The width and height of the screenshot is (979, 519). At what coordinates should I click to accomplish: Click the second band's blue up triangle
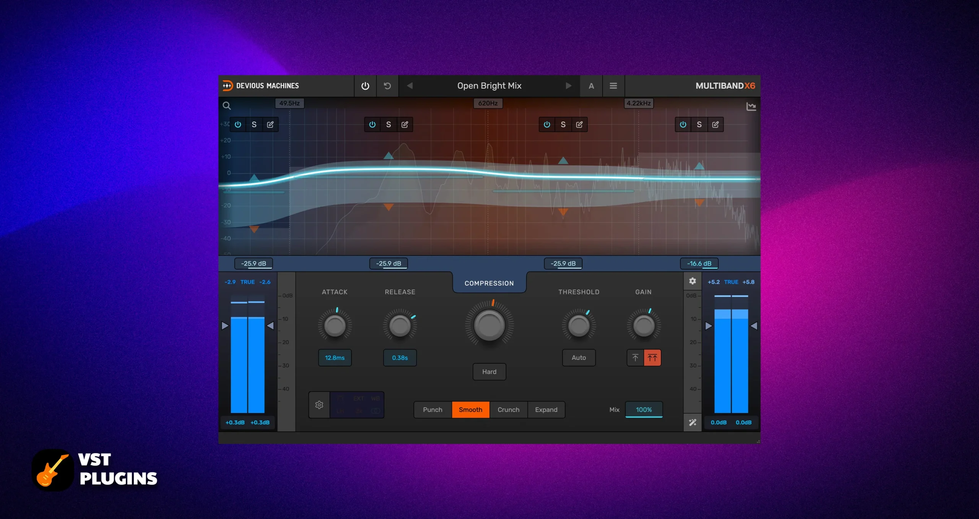pos(389,156)
